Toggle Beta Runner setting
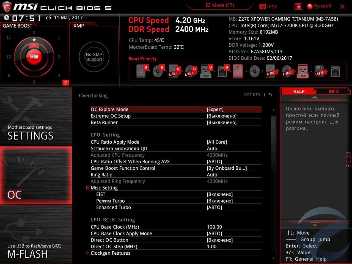The width and height of the screenshot is (352, 264). point(176,123)
